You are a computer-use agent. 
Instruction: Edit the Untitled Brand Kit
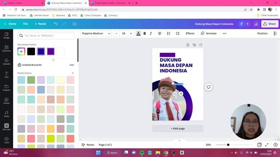[x=72, y=65]
